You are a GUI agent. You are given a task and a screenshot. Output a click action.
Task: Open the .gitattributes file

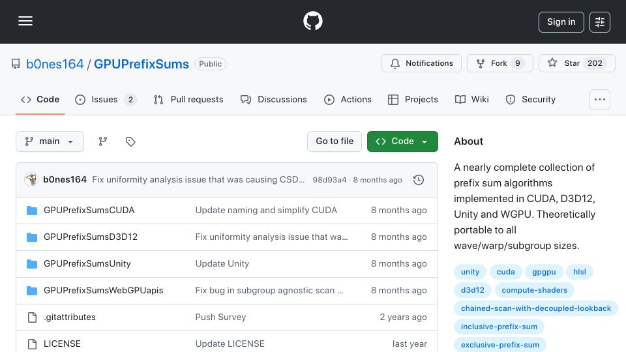(x=70, y=317)
